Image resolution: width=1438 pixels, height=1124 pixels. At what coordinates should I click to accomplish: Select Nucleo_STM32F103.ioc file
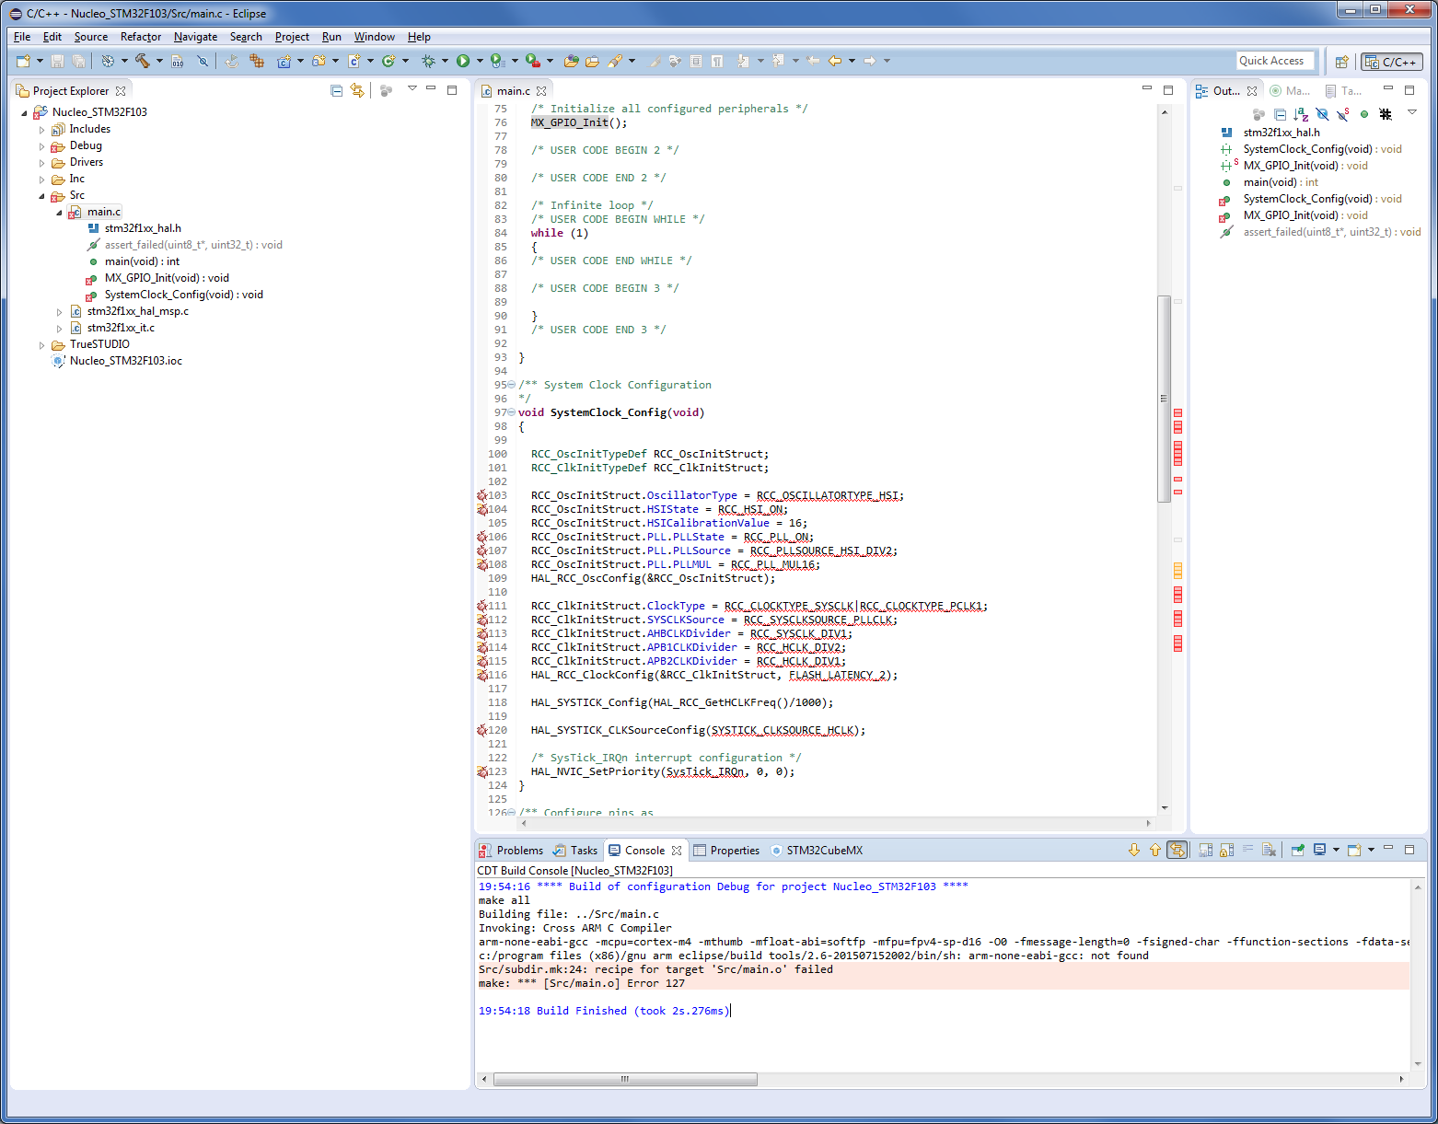(125, 361)
